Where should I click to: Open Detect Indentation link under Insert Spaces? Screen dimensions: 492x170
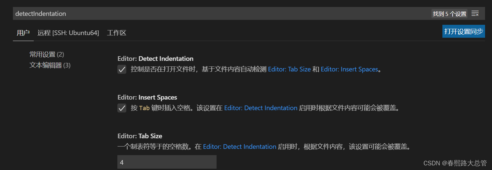click(261, 108)
